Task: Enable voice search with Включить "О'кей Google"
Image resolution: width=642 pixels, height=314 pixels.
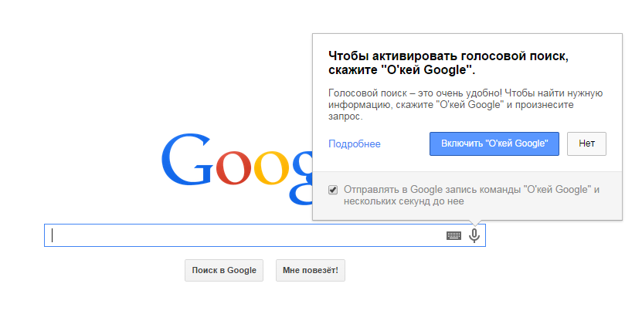Action: [x=494, y=144]
